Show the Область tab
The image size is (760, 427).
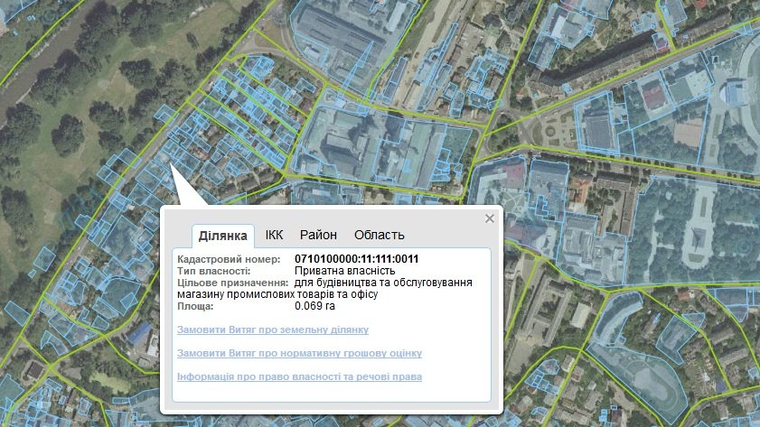click(x=379, y=235)
